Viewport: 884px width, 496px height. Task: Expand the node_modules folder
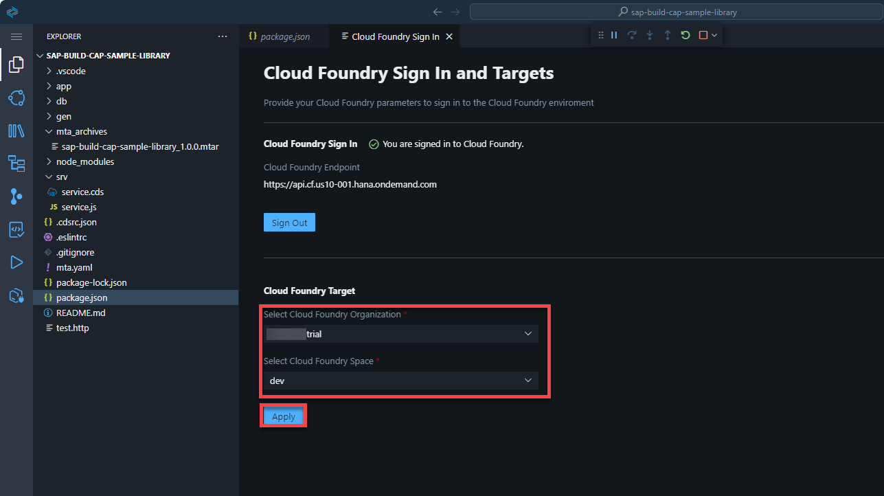pos(135,161)
